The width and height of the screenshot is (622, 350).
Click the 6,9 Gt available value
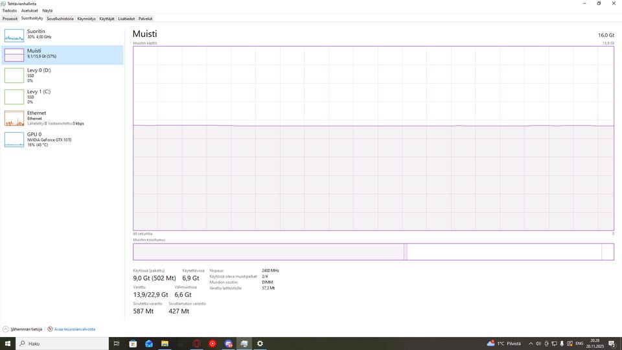(x=190, y=278)
